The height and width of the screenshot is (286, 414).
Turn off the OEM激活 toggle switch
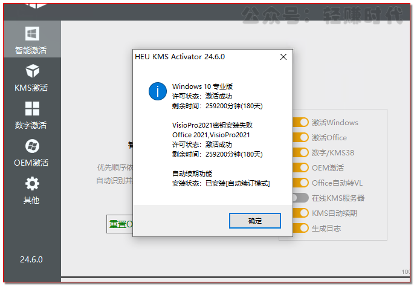point(300,167)
